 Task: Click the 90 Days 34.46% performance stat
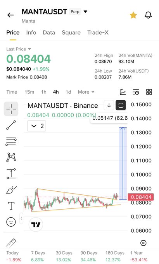coord(88,256)
